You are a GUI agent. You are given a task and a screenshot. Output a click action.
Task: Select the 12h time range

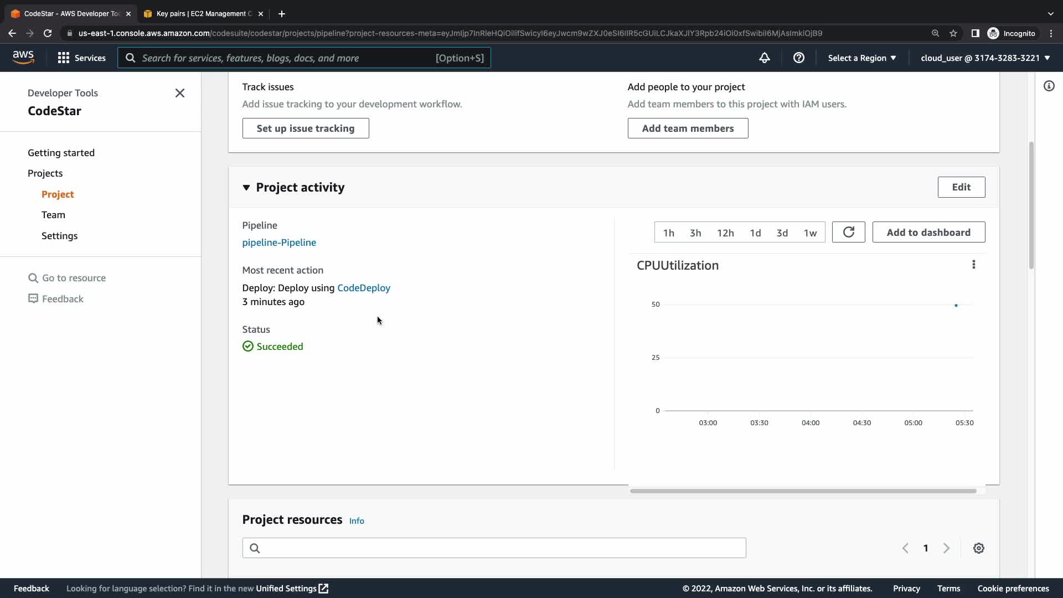pos(725,233)
